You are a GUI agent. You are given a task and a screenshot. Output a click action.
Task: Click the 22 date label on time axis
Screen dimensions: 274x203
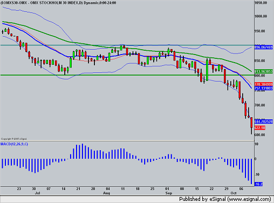coord(211,189)
